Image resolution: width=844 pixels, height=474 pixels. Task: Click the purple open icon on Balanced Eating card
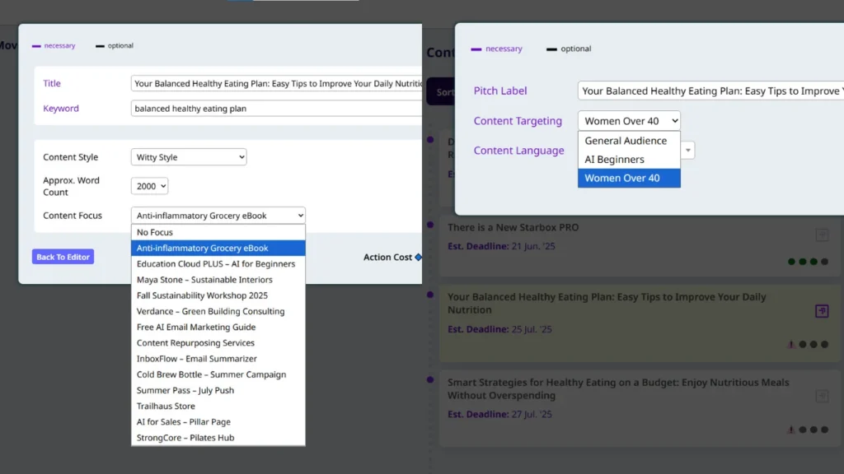tap(821, 311)
